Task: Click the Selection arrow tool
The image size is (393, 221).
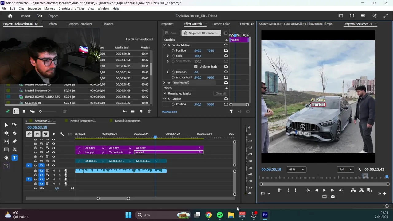Action: (6, 125)
